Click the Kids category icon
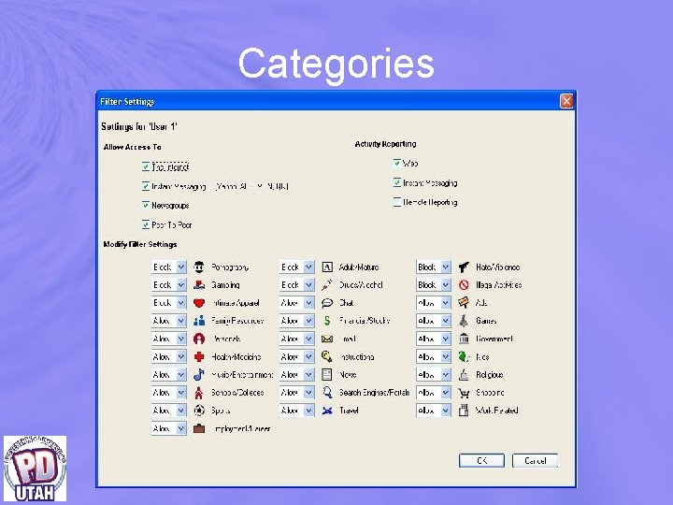 464,357
